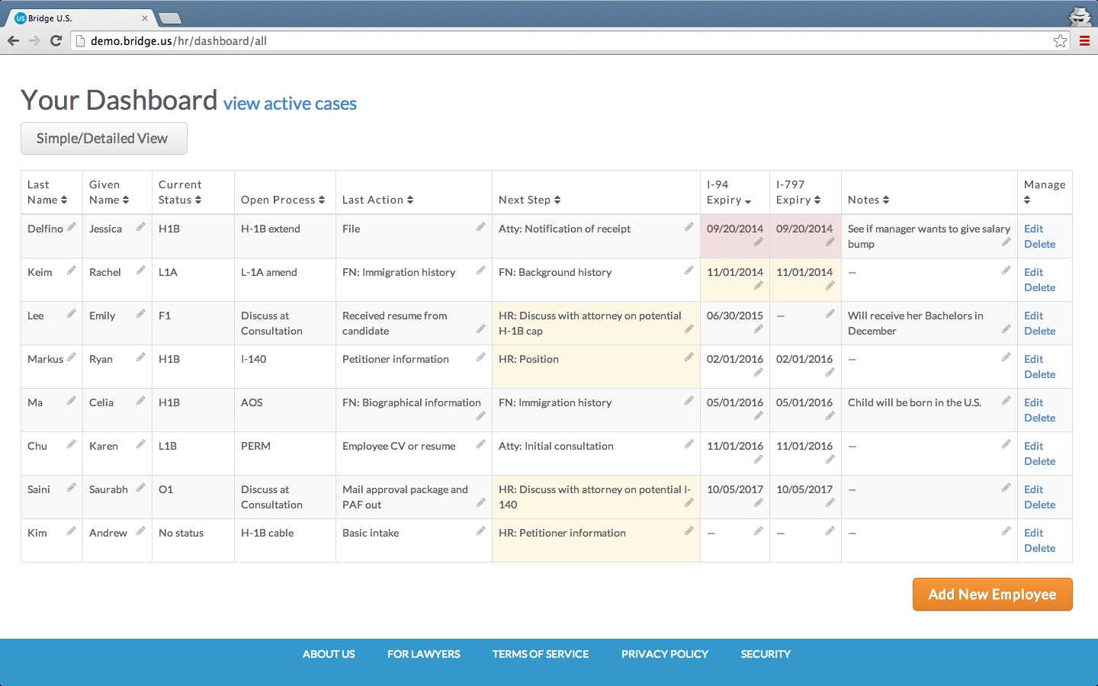Viewport: 1098px width, 686px height.
Task: Click pencil icon beside last name Delfino
Action: point(71,227)
